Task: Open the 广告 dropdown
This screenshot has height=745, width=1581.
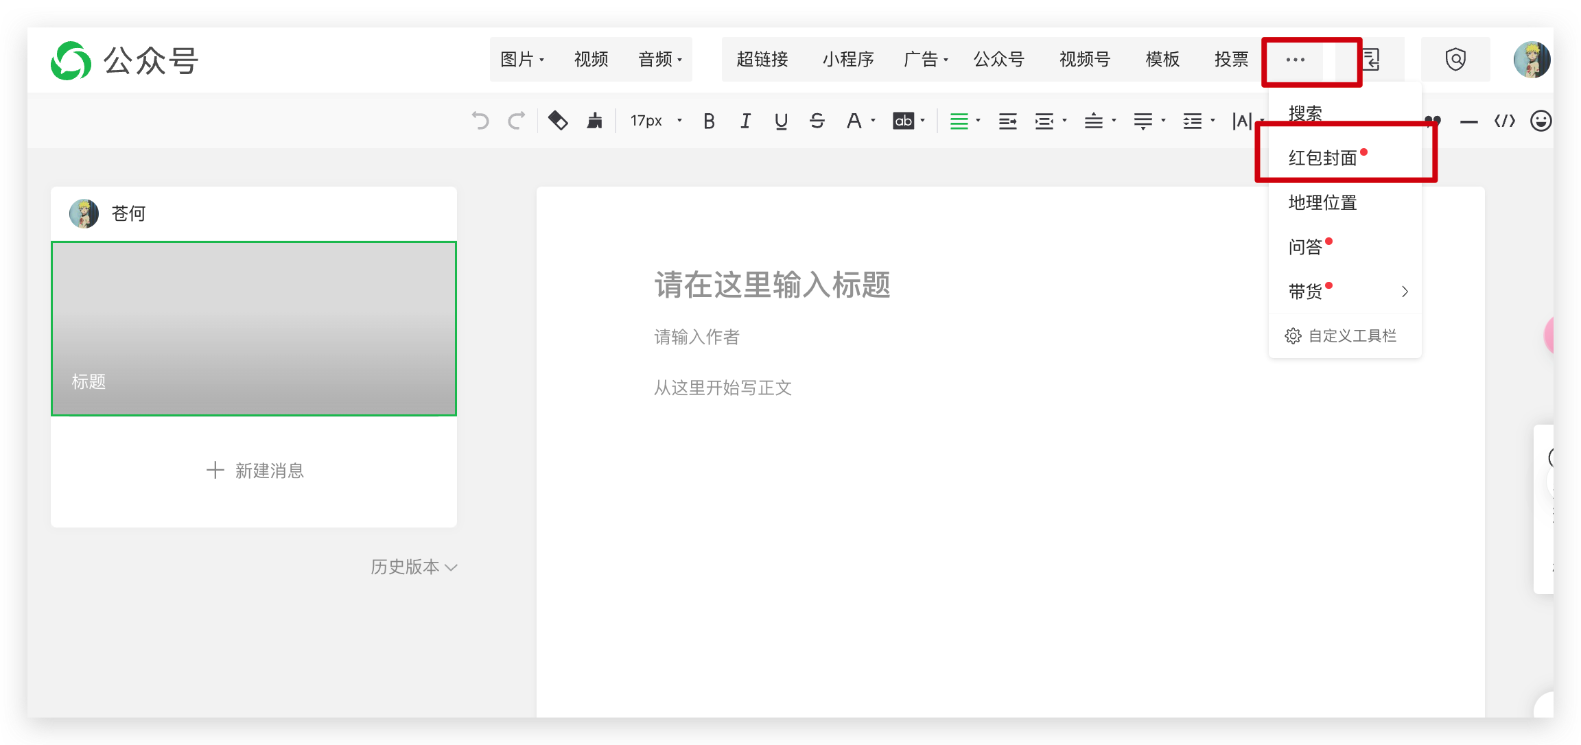Action: [926, 60]
